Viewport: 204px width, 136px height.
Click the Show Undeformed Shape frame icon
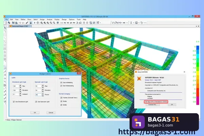pos(113,23)
